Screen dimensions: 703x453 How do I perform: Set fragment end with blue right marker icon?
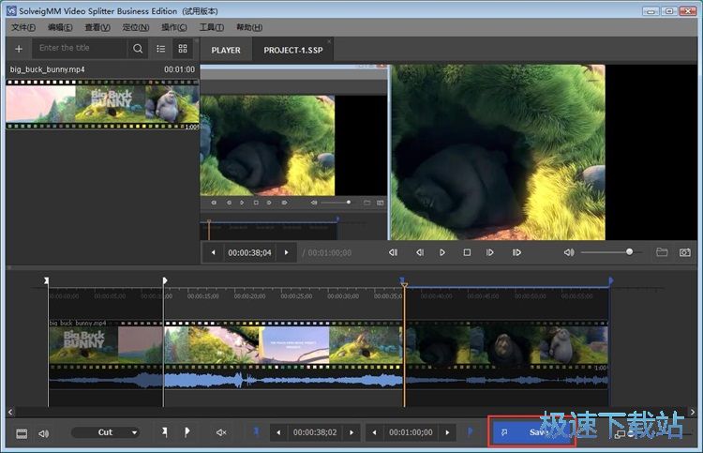tap(470, 431)
